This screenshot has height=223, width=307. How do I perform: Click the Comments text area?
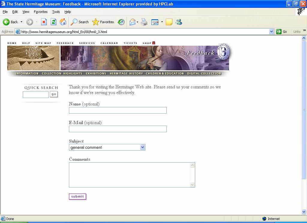pyautogui.click(x=130, y=175)
